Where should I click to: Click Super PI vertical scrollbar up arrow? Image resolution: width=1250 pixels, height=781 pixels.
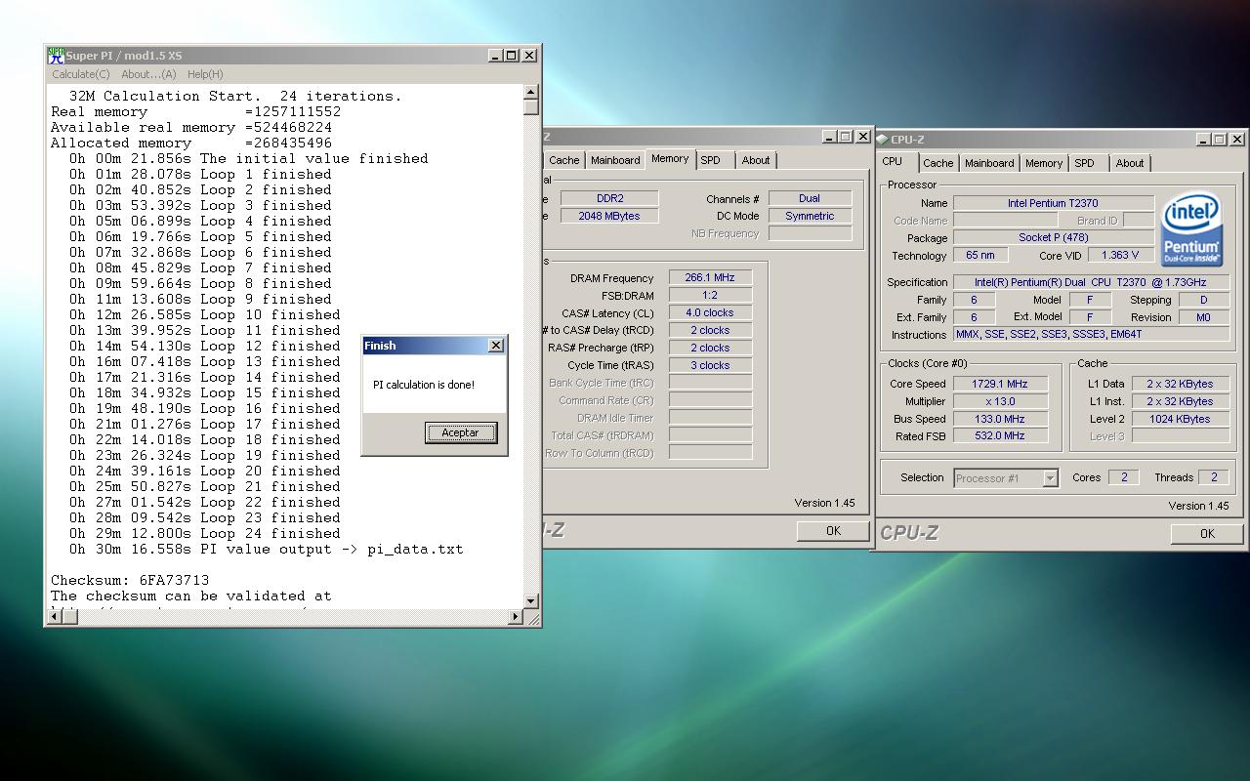click(x=531, y=93)
